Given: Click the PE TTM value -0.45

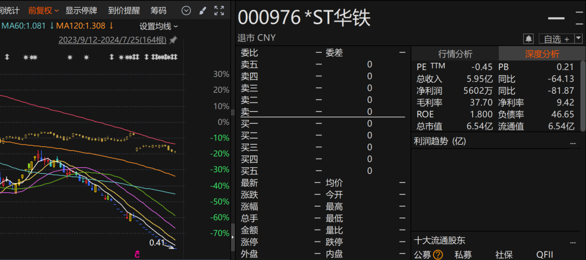Looking at the screenshot, I should (x=482, y=67).
